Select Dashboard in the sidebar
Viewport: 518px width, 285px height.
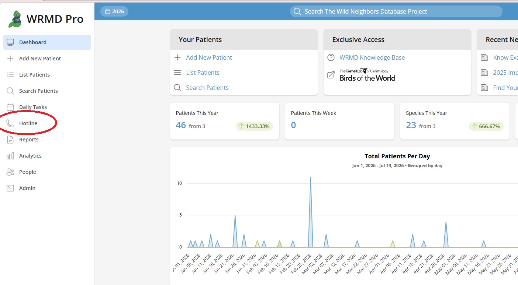47,42
